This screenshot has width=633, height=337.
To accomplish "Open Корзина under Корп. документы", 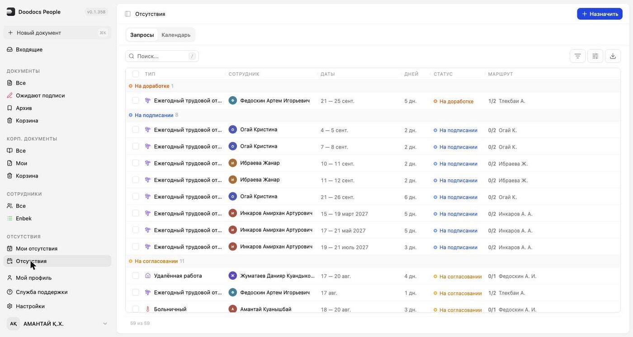I will coord(57,176).
